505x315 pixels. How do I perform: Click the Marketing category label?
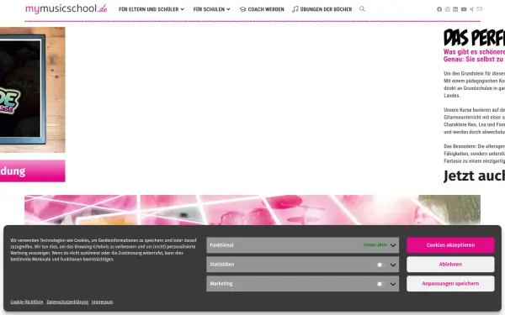(221, 284)
